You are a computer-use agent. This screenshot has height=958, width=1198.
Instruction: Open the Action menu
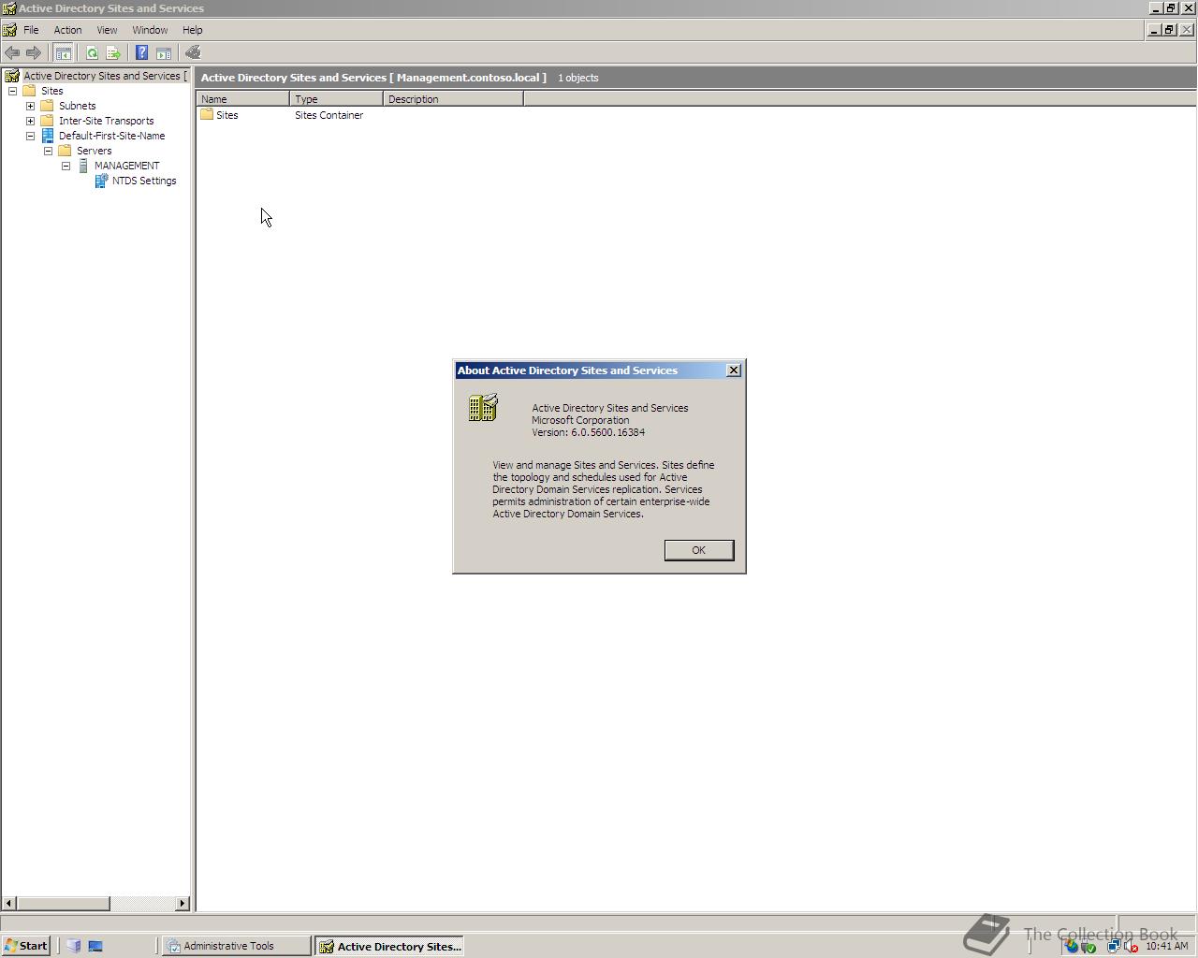[x=67, y=30]
